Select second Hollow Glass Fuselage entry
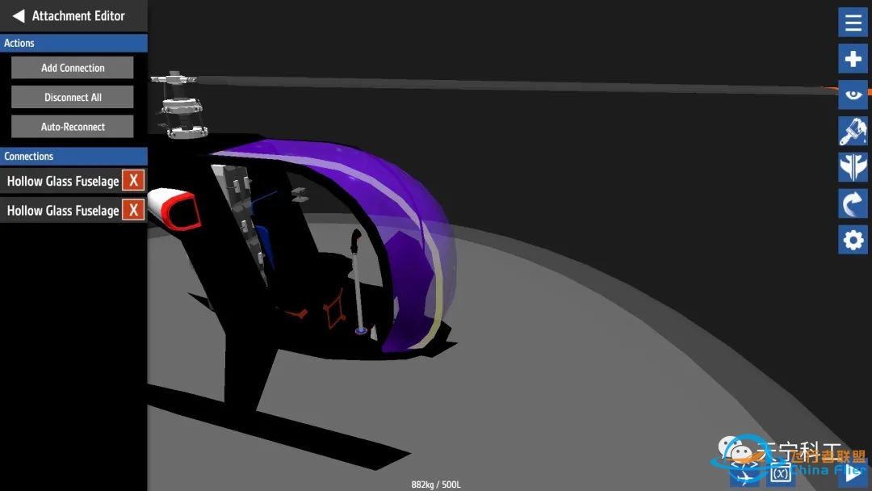 62,211
